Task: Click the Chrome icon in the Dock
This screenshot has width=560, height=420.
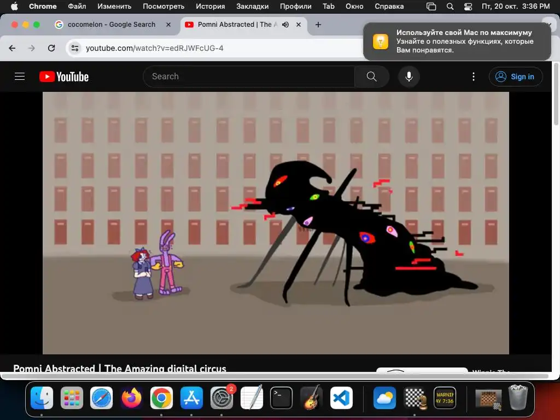Action: (161, 398)
